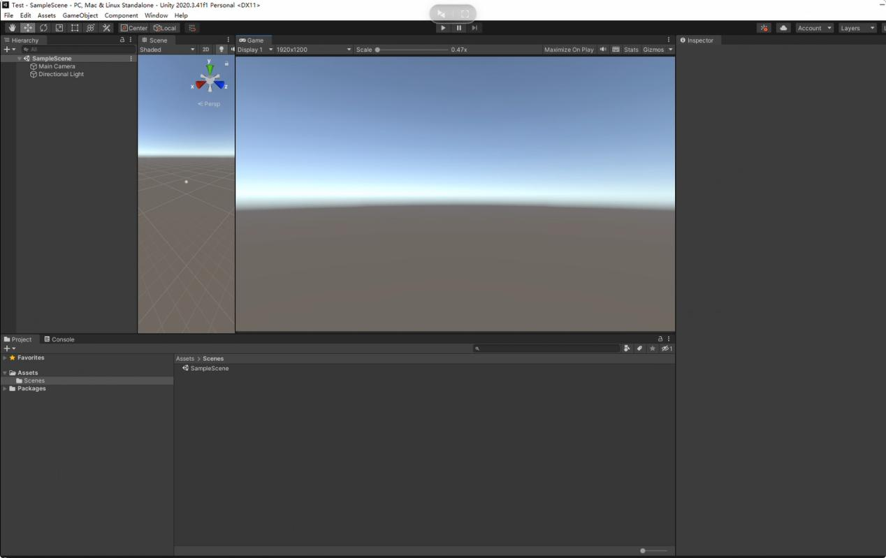The width and height of the screenshot is (886, 558).
Task: Toggle Maximize On Play
Action: pyautogui.click(x=568, y=50)
